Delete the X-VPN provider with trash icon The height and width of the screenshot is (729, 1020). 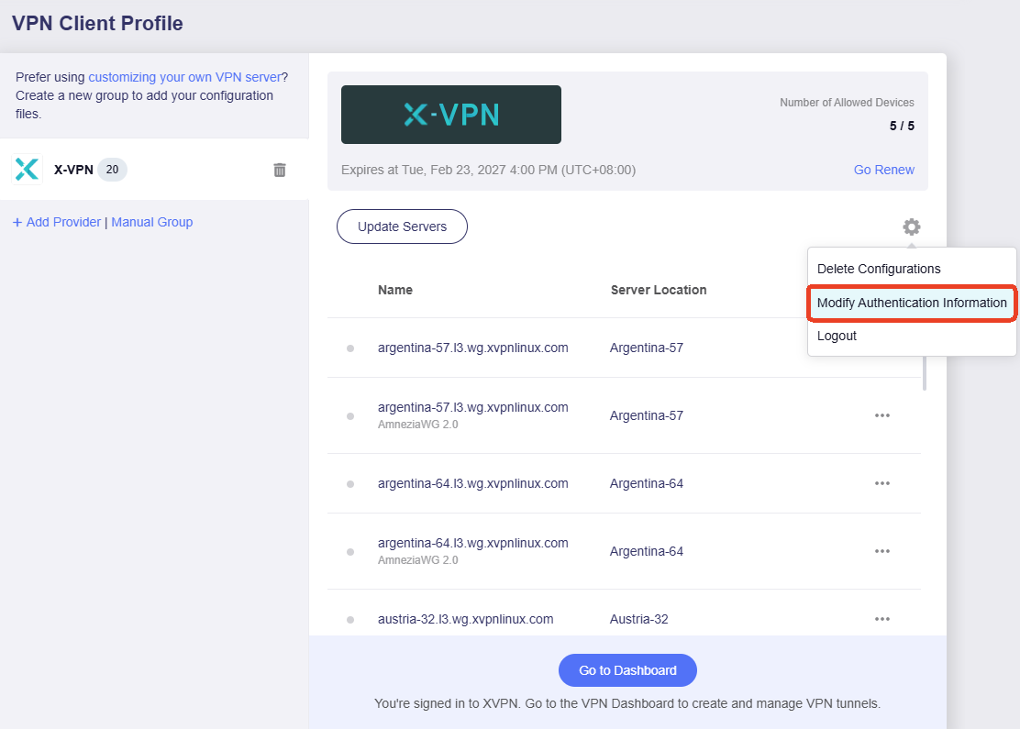280,170
